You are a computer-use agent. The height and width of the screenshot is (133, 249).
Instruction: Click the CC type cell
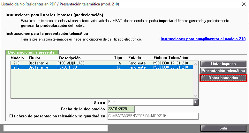(119, 67)
